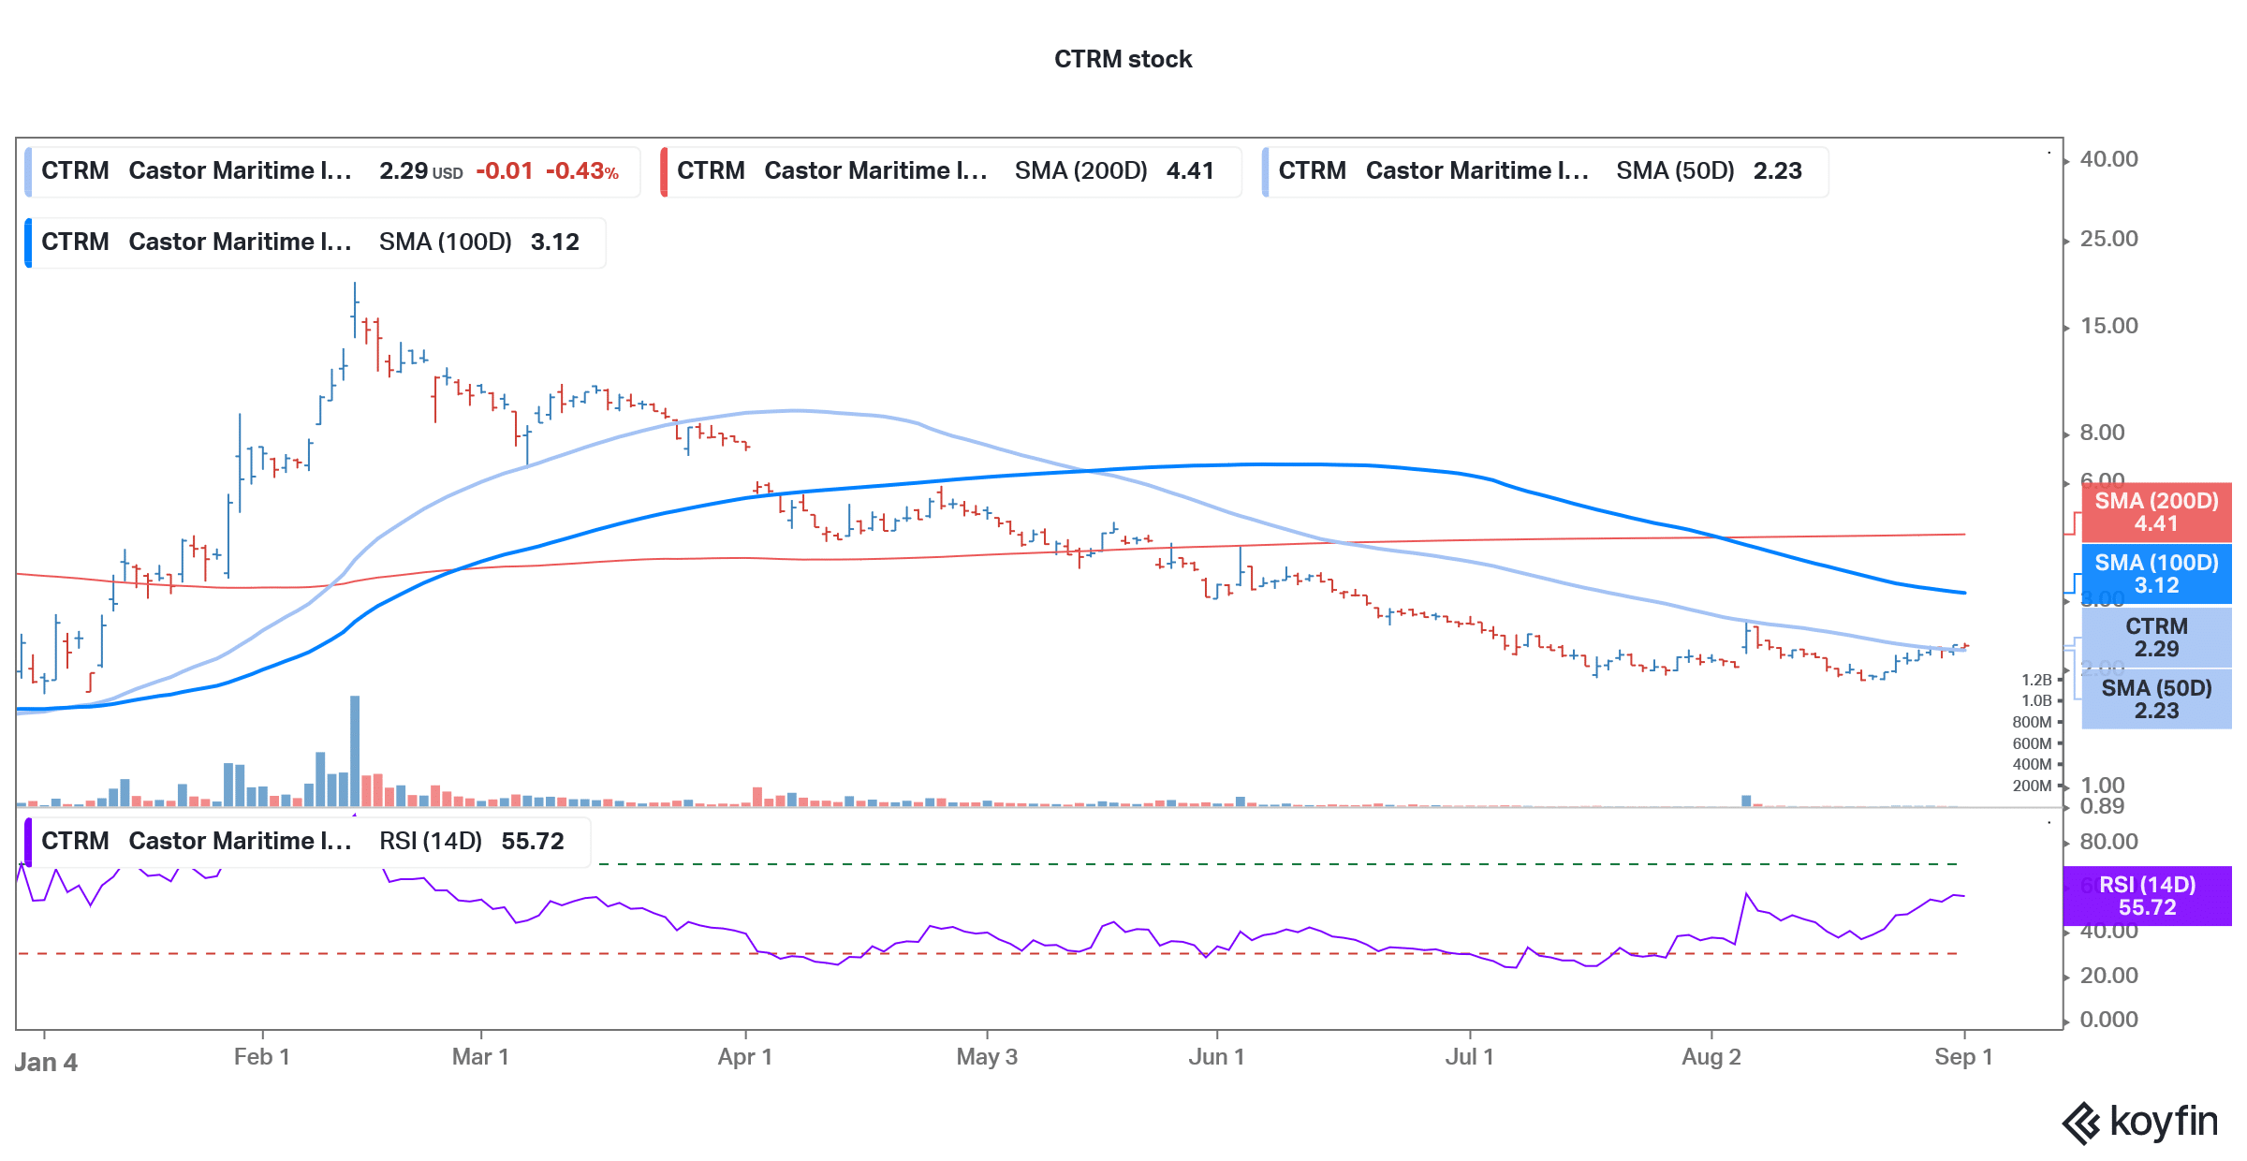Open the RSI (14D) legend entry
Image resolution: width=2247 pixels, height=1161 pixels.
tap(307, 842)
